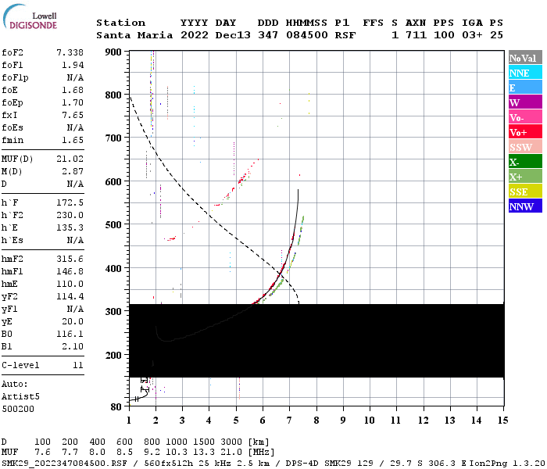547x469 pixels.
Task: Click the Ion2Png 1.3.20 footer text
Action: [508, 463]
